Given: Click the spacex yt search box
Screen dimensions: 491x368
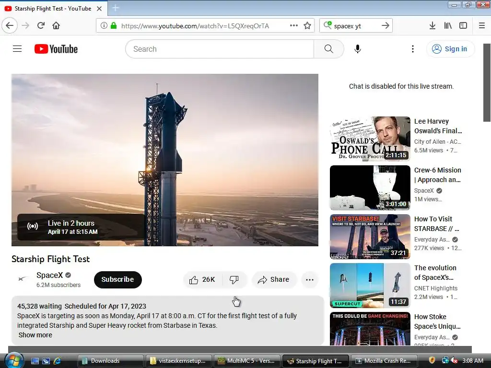Looking at the screenshot, I should pos(356,26).
